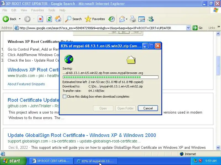Click the globe icon in download dialog
This screenshot has height=165, width=221.
[69, 59]
